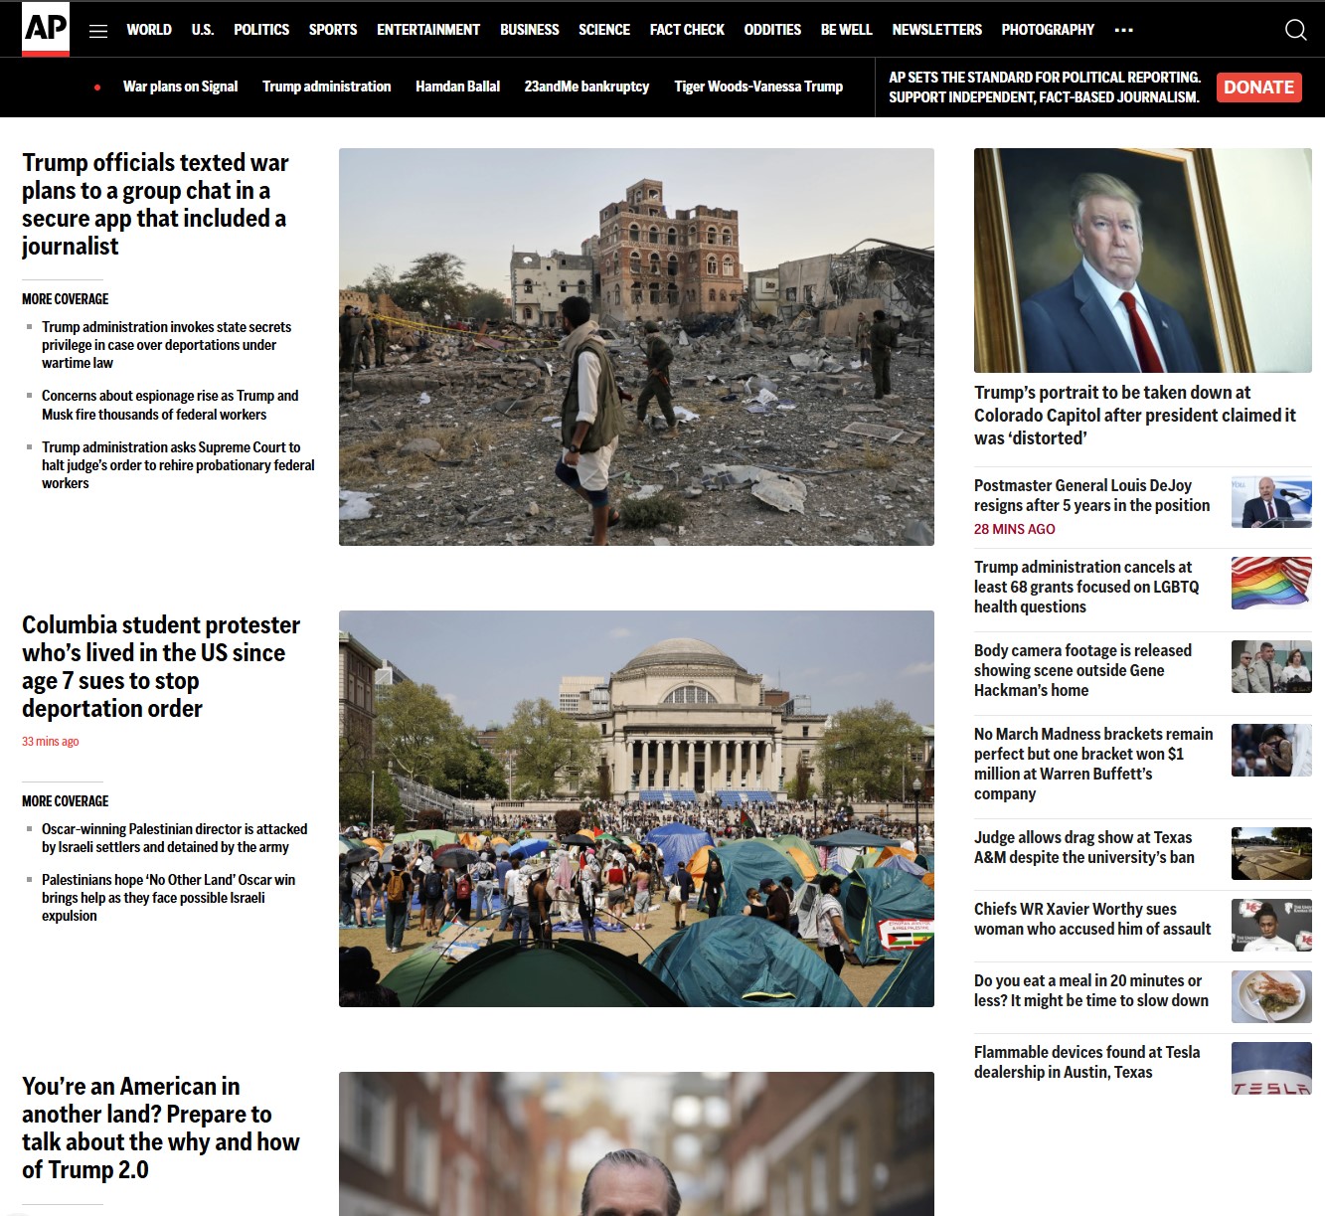The height and width of the screenshot is (1216, 1325).
Task: Open Tesla dealership flammable devices story
Action: [1086, 1062]
